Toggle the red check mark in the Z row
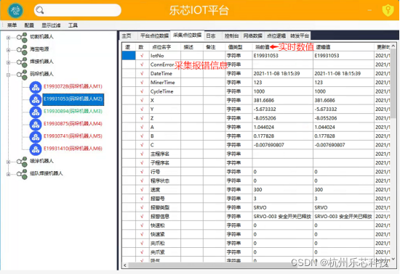400x274 pixels. click(x=142, y=118)
